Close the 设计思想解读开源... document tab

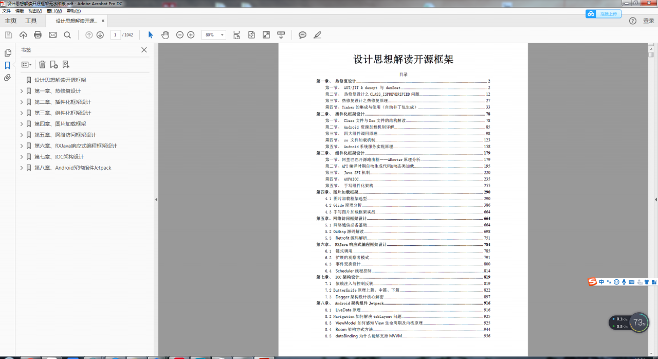click(x=103, y=21)
